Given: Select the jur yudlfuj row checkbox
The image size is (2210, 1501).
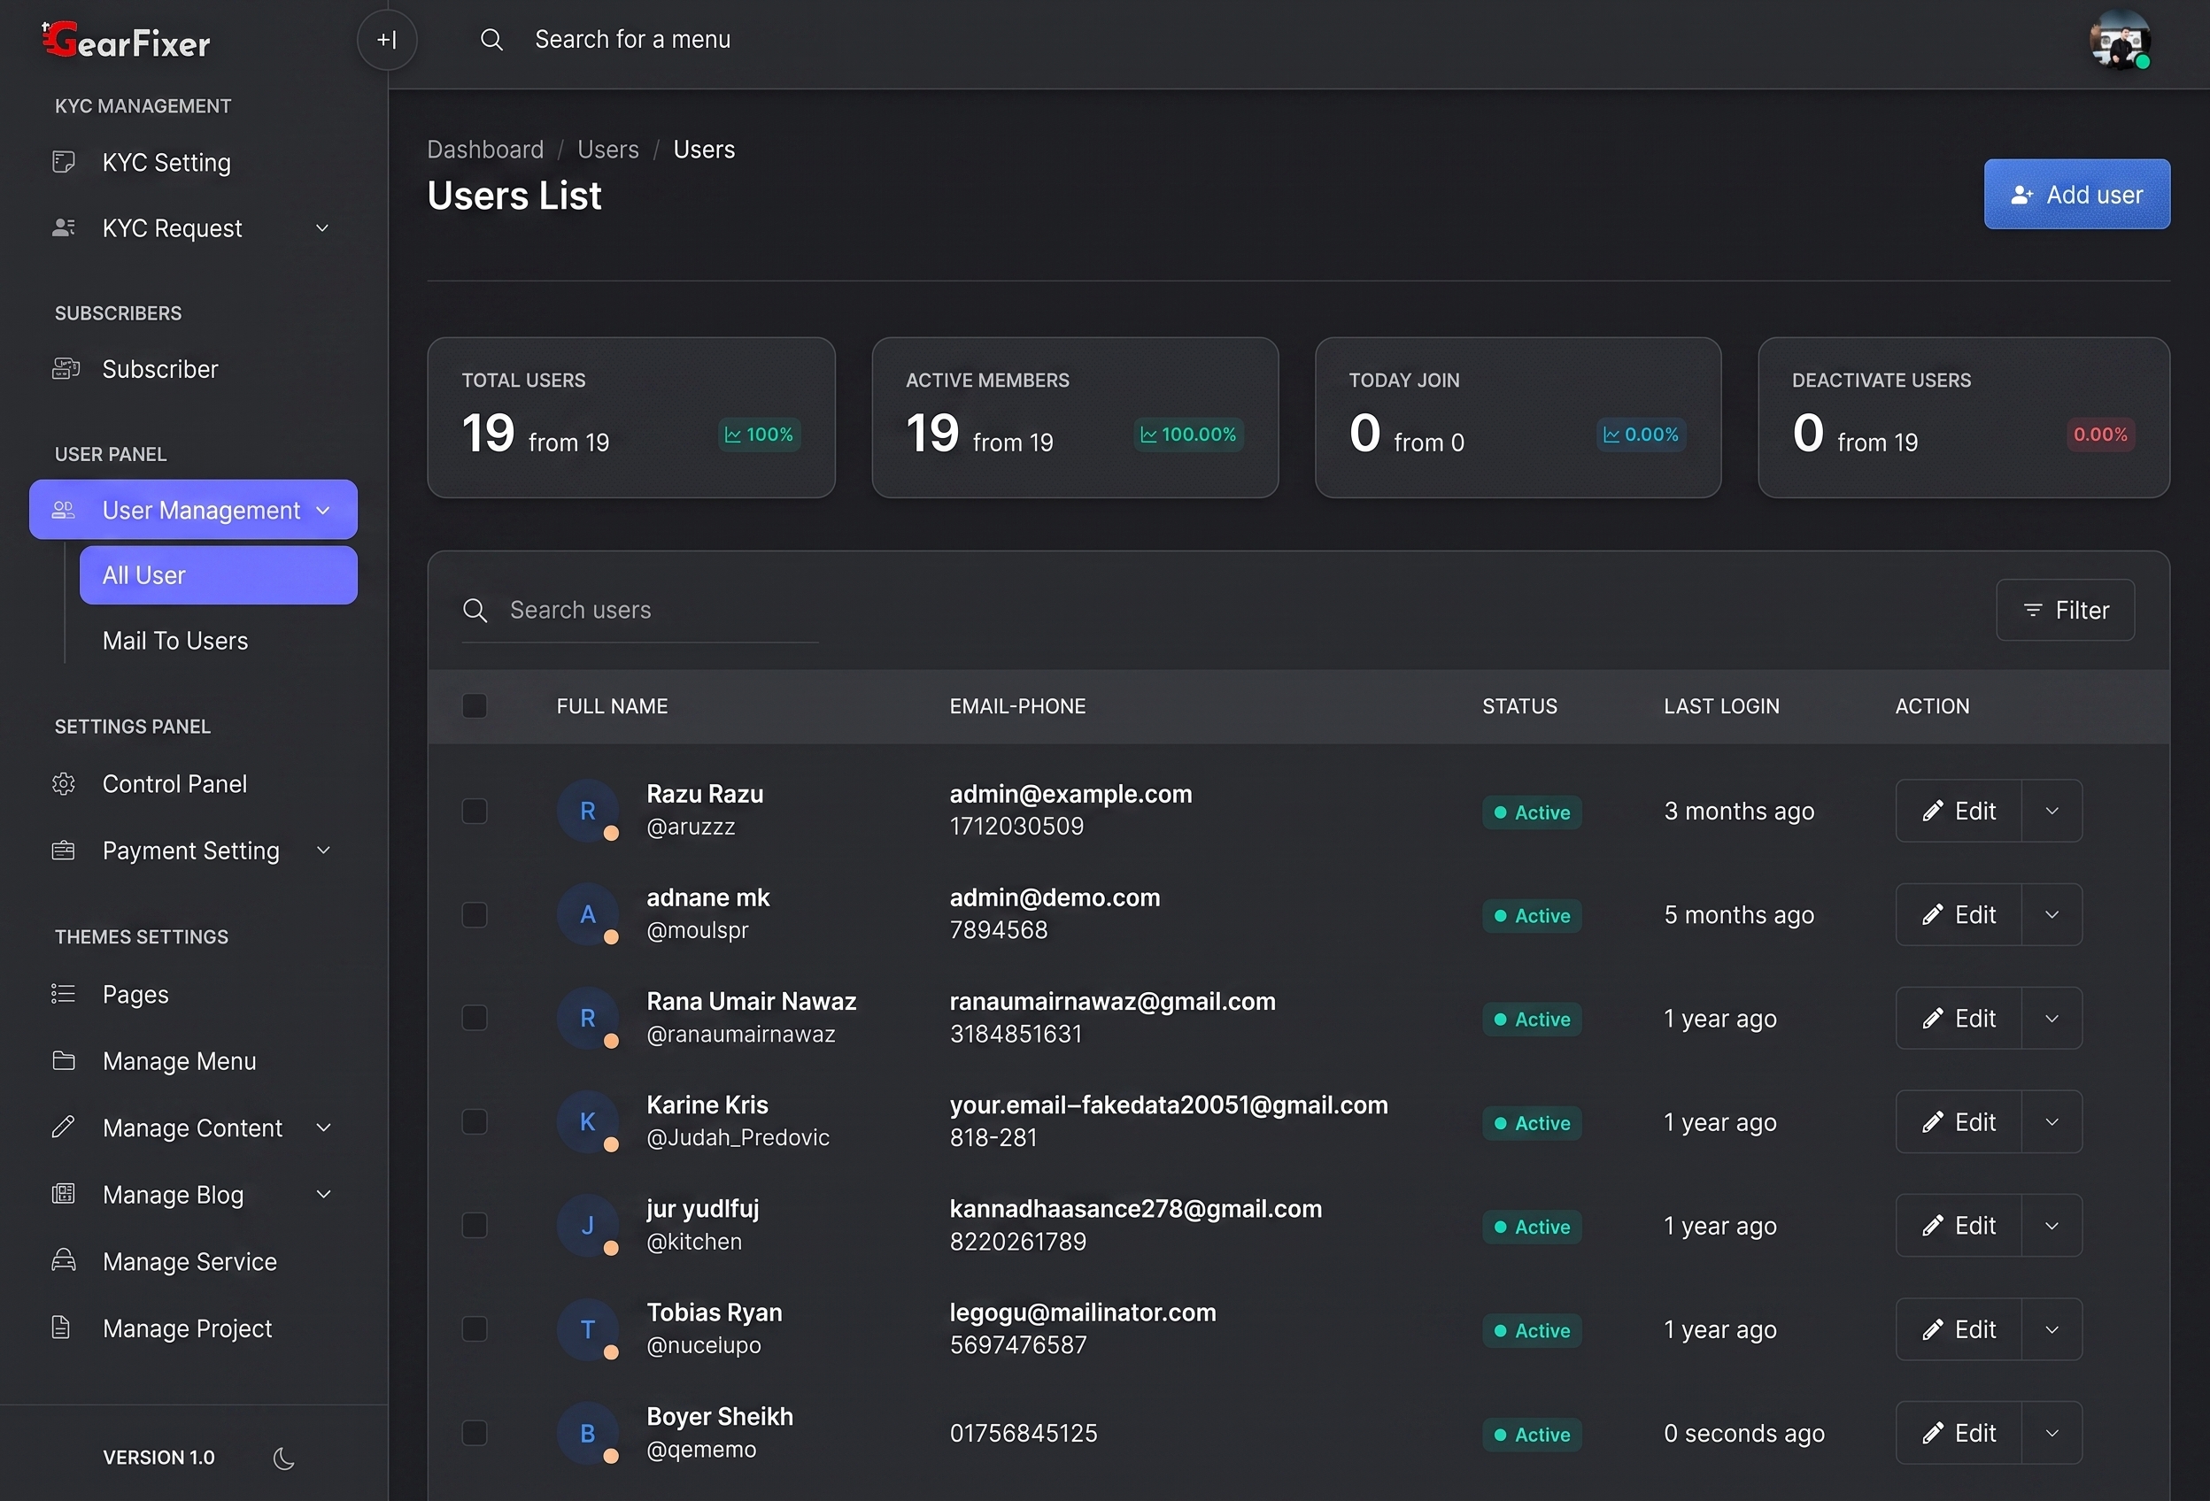Looking at the screenshot, I should 475,1226.
